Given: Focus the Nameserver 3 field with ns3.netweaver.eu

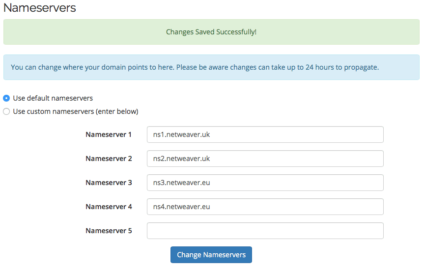Looking at the screenshot, I should [x=265, y=183].
